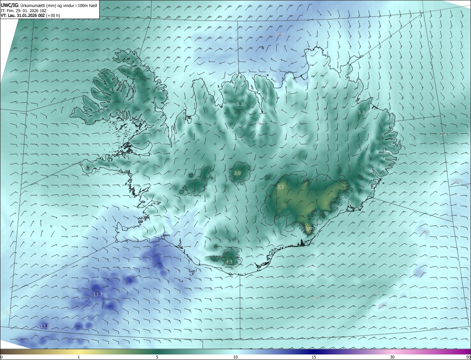The height and width of the screenshot is (360, 471).
Task: Click the legend tick label '15'
Action: (x=314, y=357)
